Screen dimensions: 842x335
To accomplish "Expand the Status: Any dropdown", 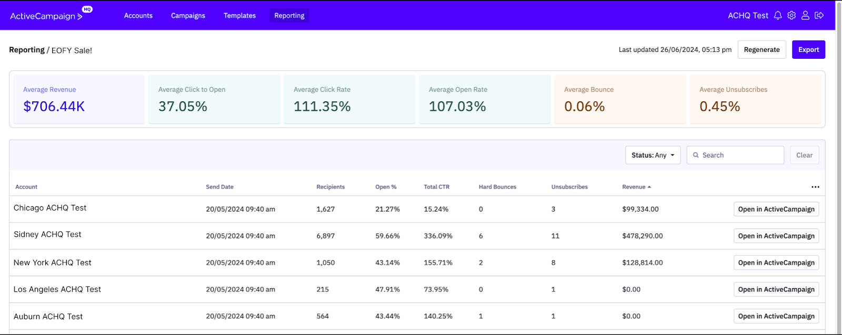I will point(653,155).
